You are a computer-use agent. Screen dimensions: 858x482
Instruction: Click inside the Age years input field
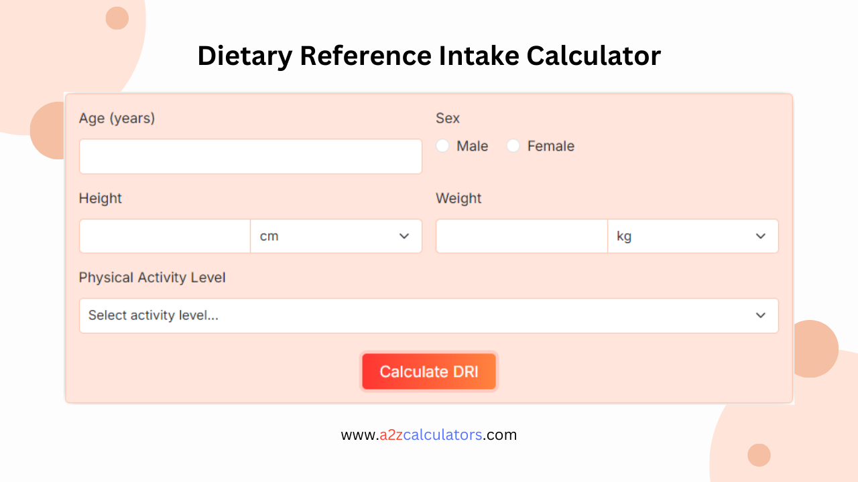(250, 156)
